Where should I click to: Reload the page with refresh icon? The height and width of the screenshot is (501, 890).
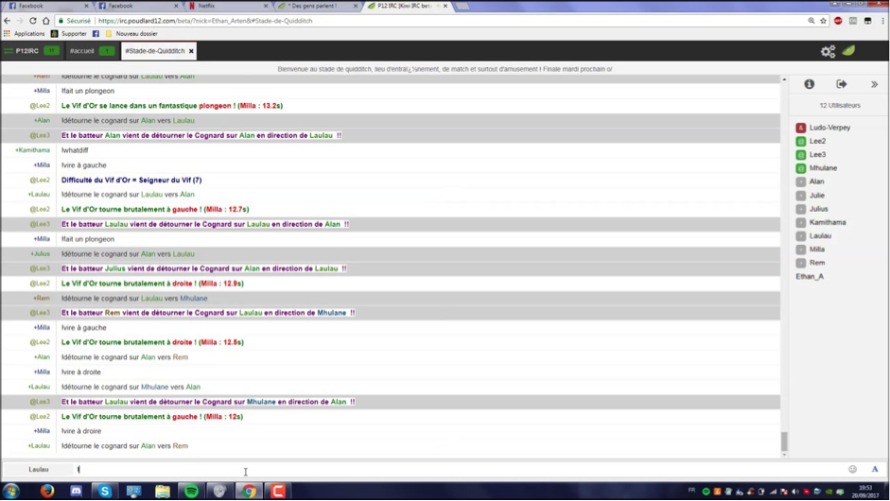(33, 21)
